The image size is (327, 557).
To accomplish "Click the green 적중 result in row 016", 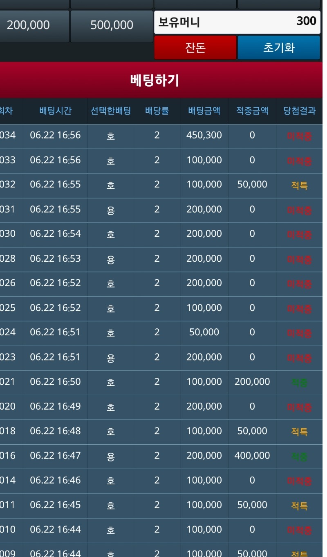I will 299,456.
